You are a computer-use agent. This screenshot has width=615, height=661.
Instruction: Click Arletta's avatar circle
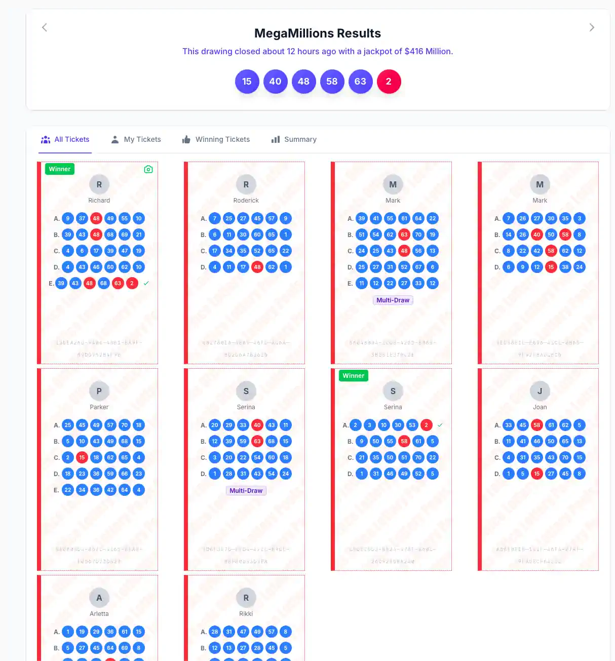point(99,598)
